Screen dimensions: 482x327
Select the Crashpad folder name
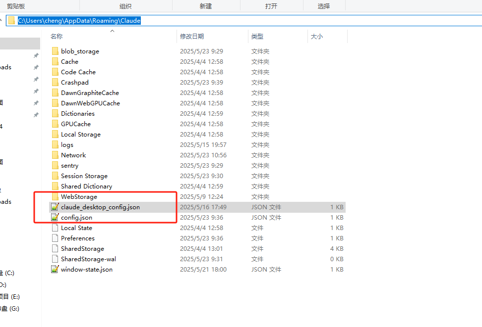coord(75,83)
